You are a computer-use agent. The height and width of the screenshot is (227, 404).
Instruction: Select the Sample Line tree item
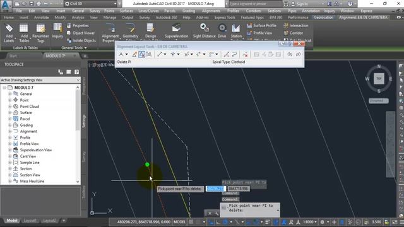pyautogui.click(x=30, y=163)
